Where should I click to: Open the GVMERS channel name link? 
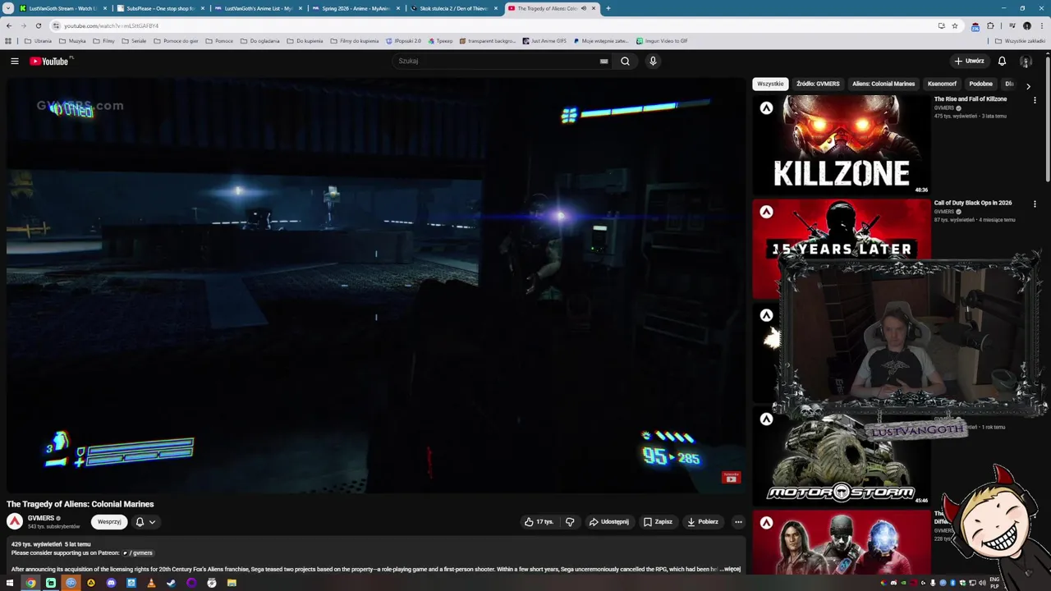pyautogui.click(x=41, y=518)
